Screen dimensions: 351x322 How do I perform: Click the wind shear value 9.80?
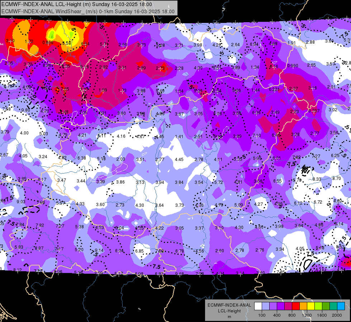pyautogui.click(x=26, y=110)
